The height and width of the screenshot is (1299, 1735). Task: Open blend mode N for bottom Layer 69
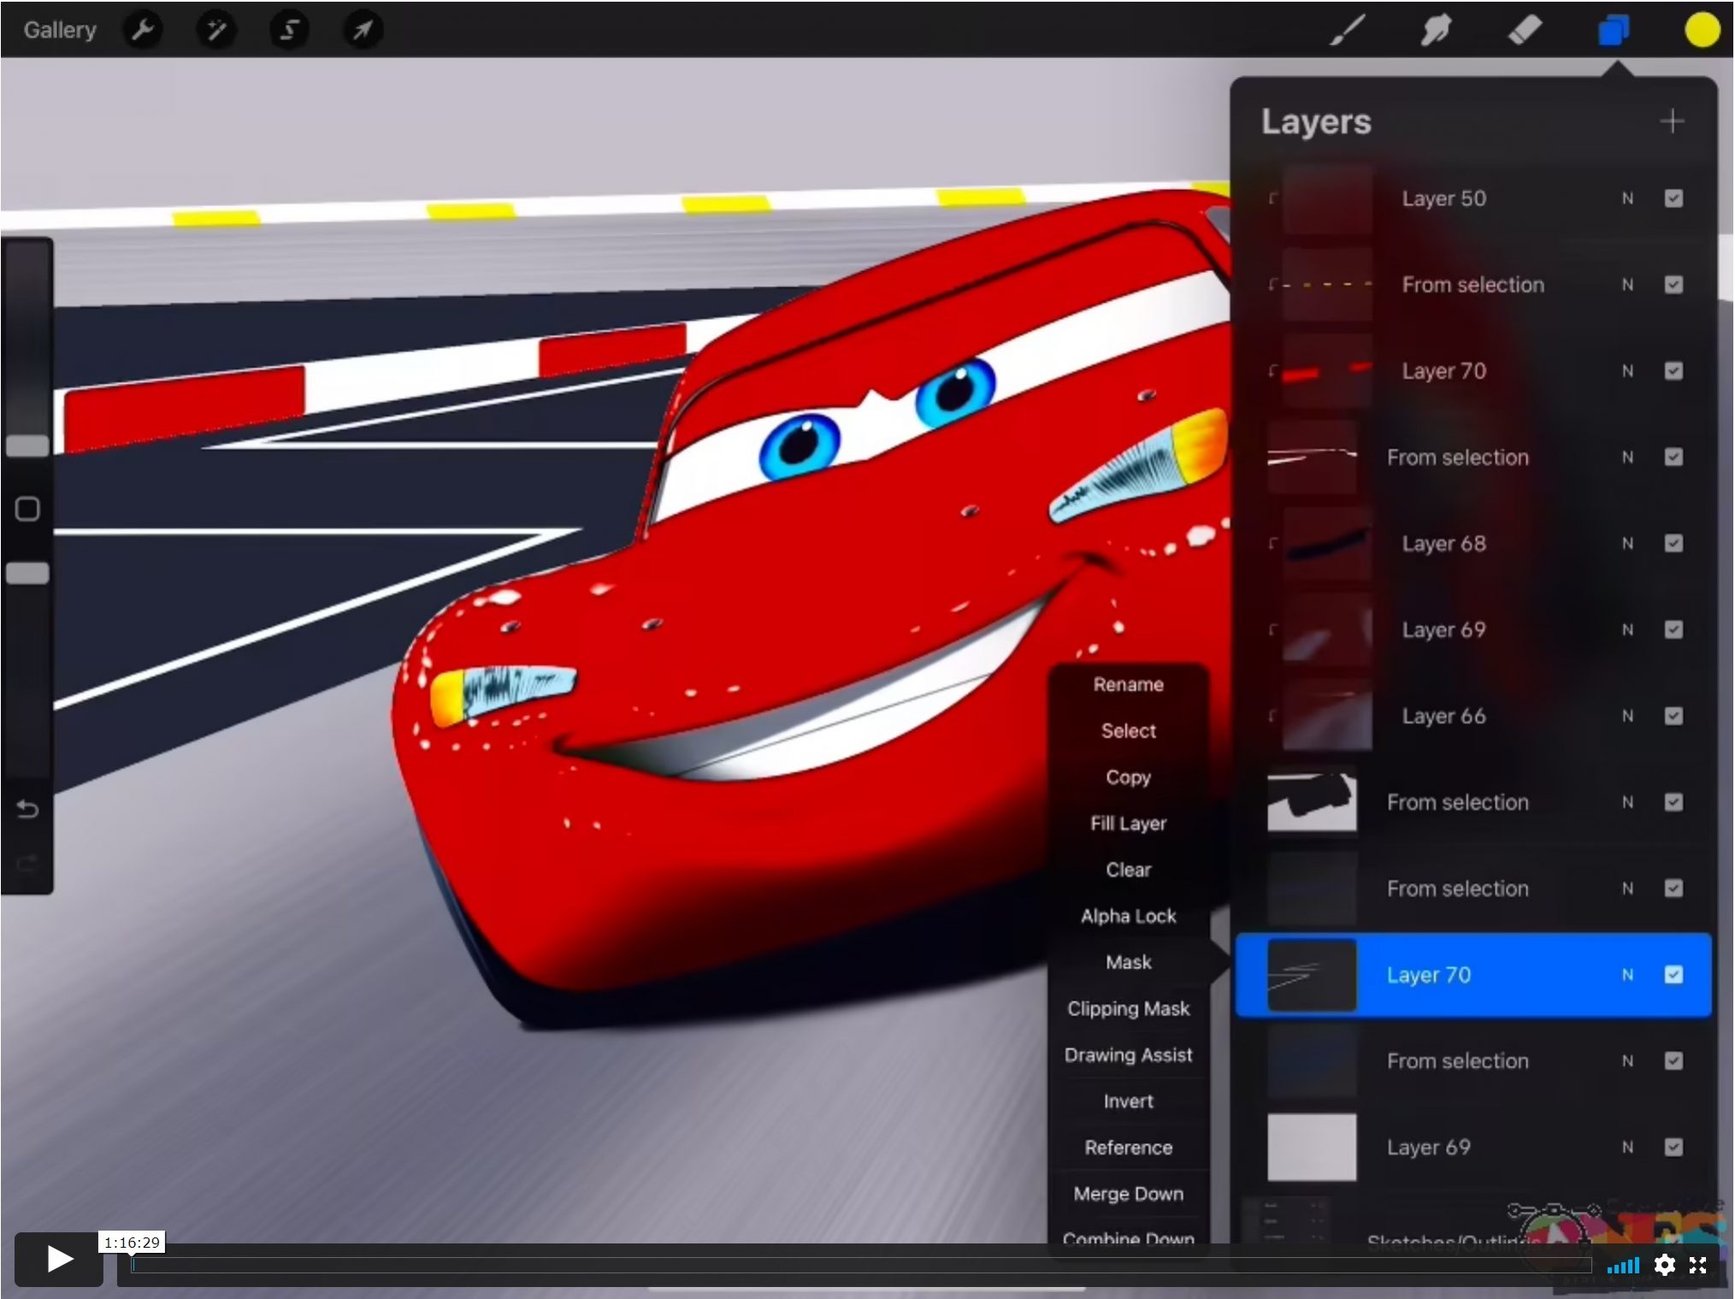[x=1627, y=1148]
